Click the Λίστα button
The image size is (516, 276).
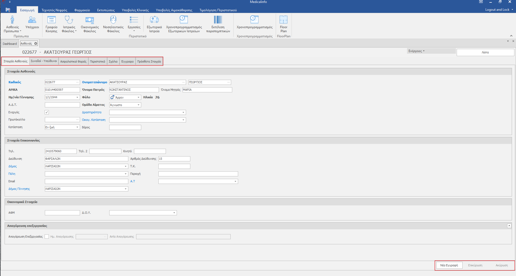click(x=485, y=52)
